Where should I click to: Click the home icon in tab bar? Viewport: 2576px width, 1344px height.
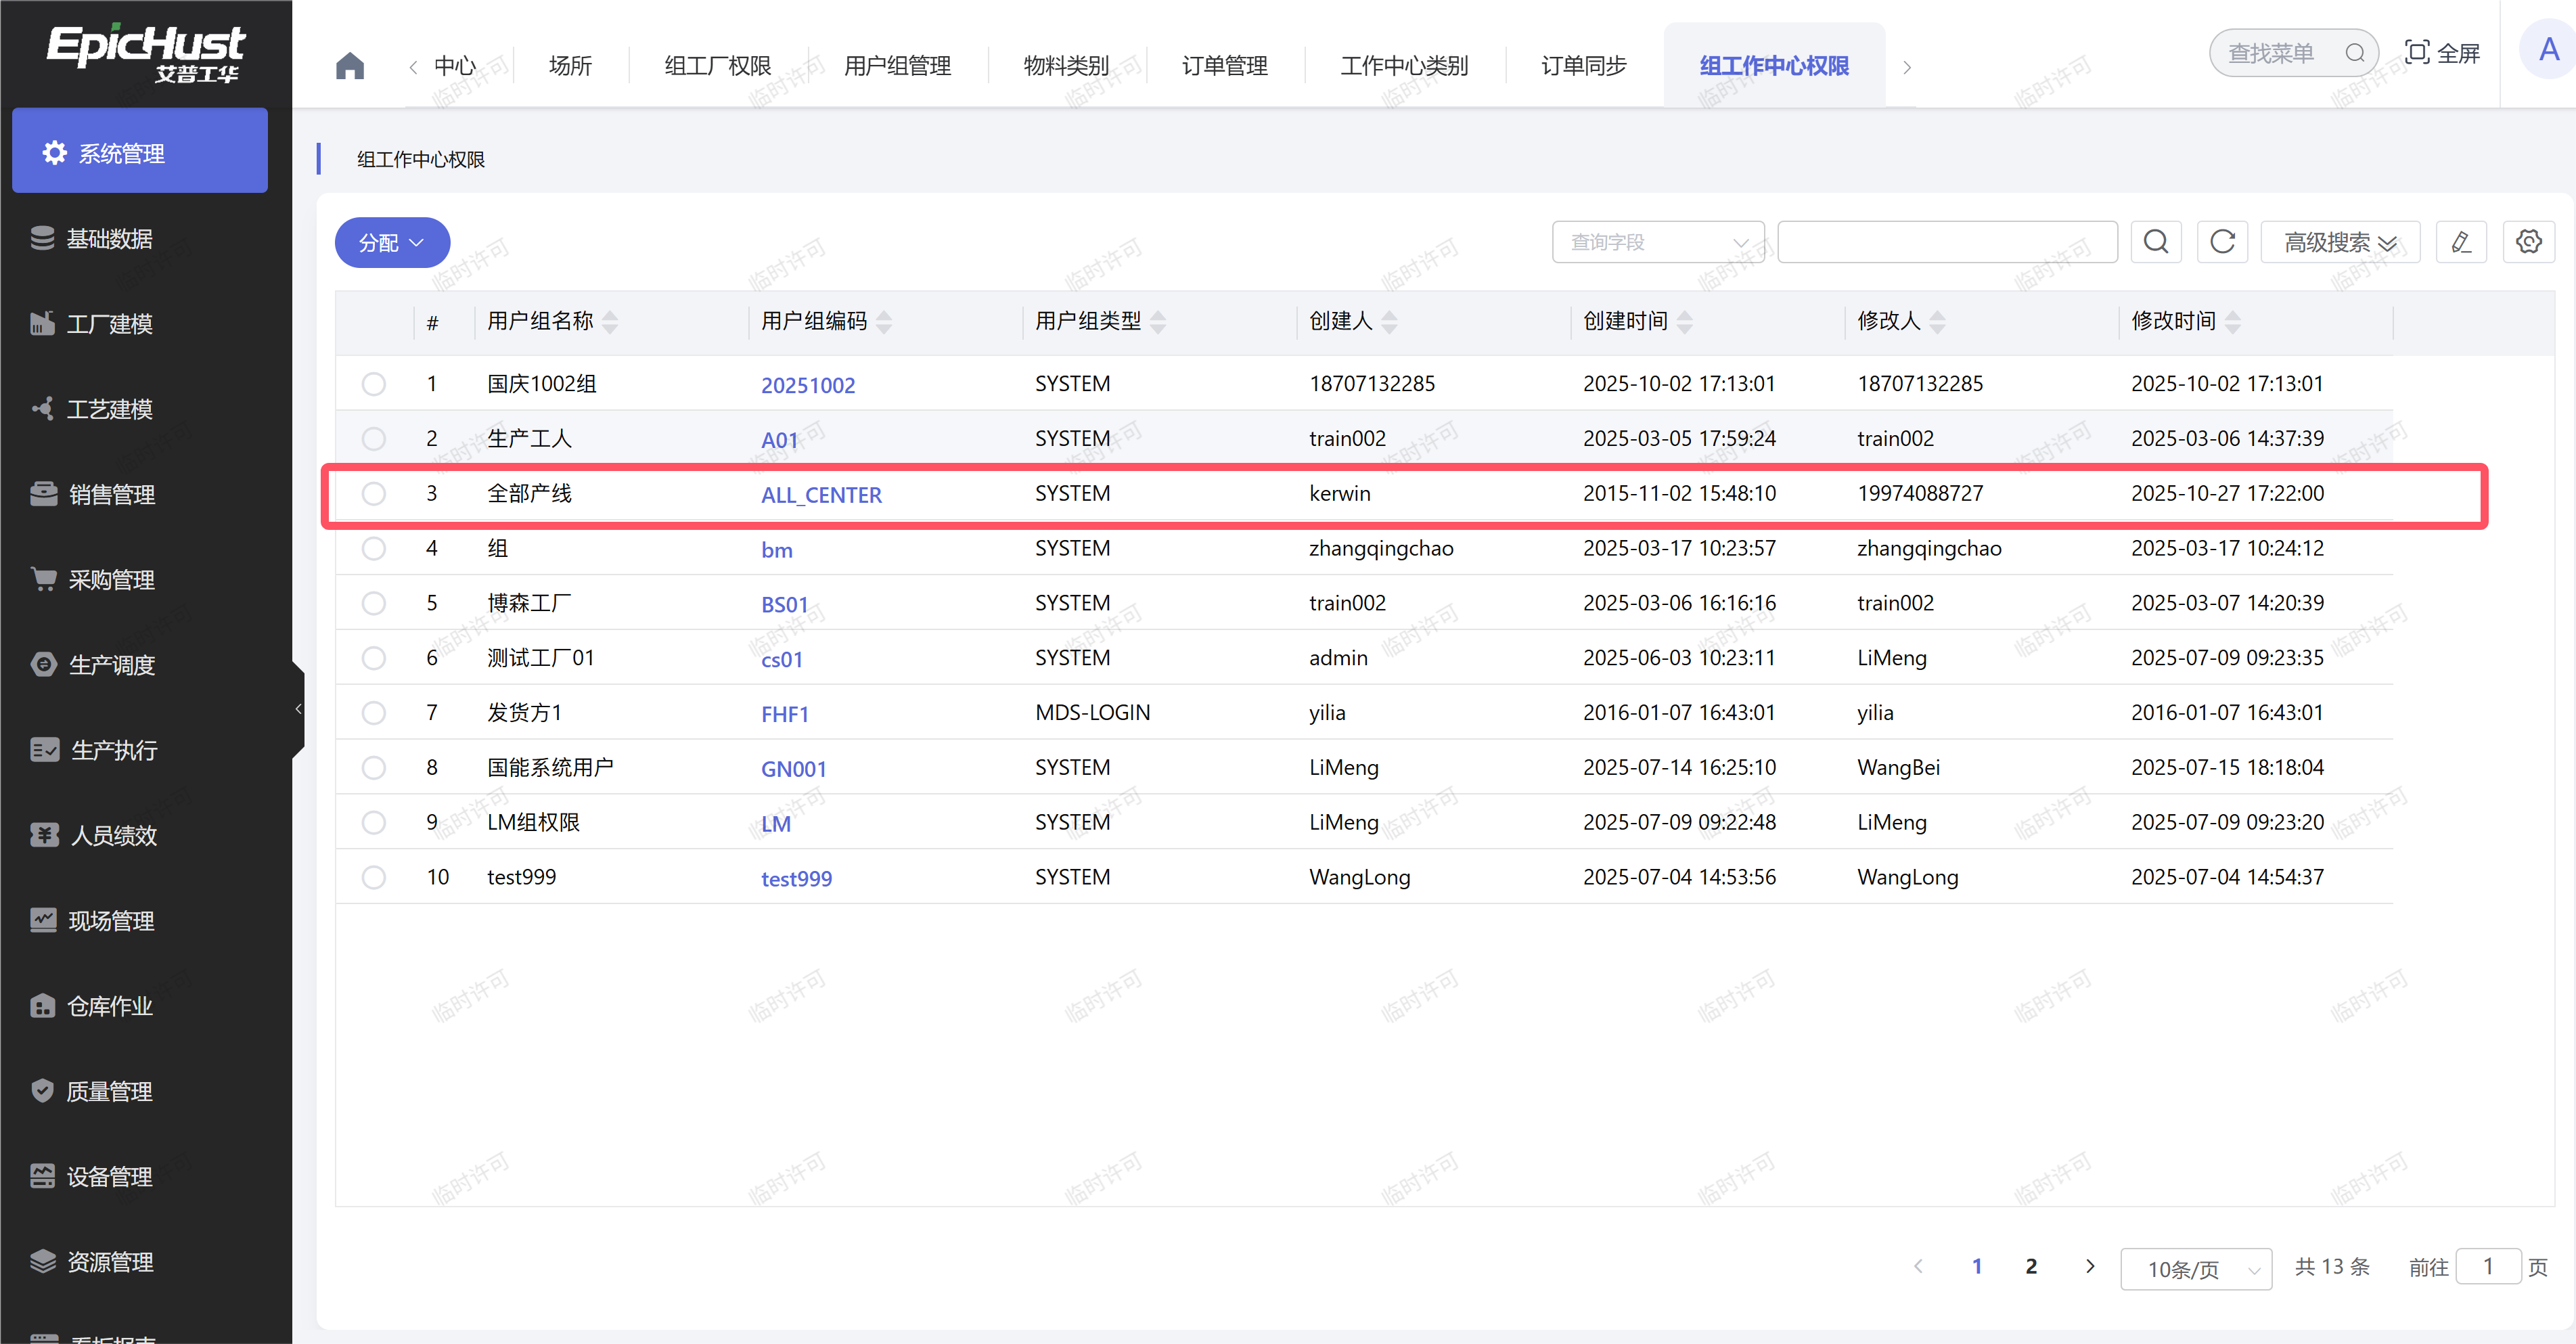tap(349, 66)
